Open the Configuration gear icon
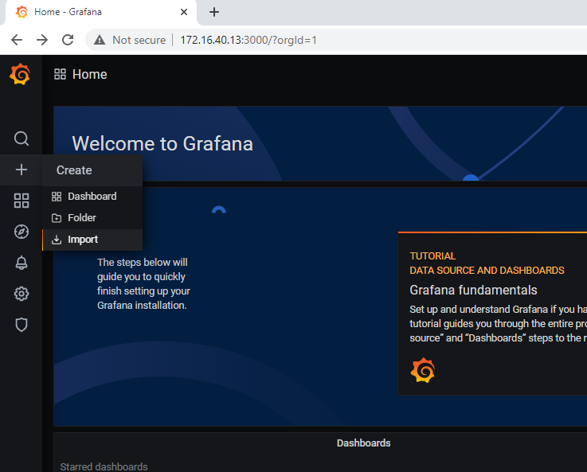 click(22, 294)
